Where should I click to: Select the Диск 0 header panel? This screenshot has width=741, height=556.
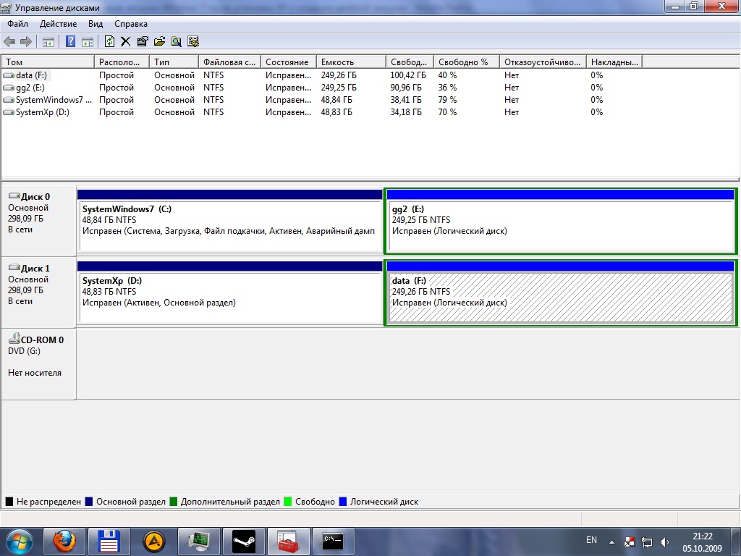pyautogui.click(x=38, y=221)
